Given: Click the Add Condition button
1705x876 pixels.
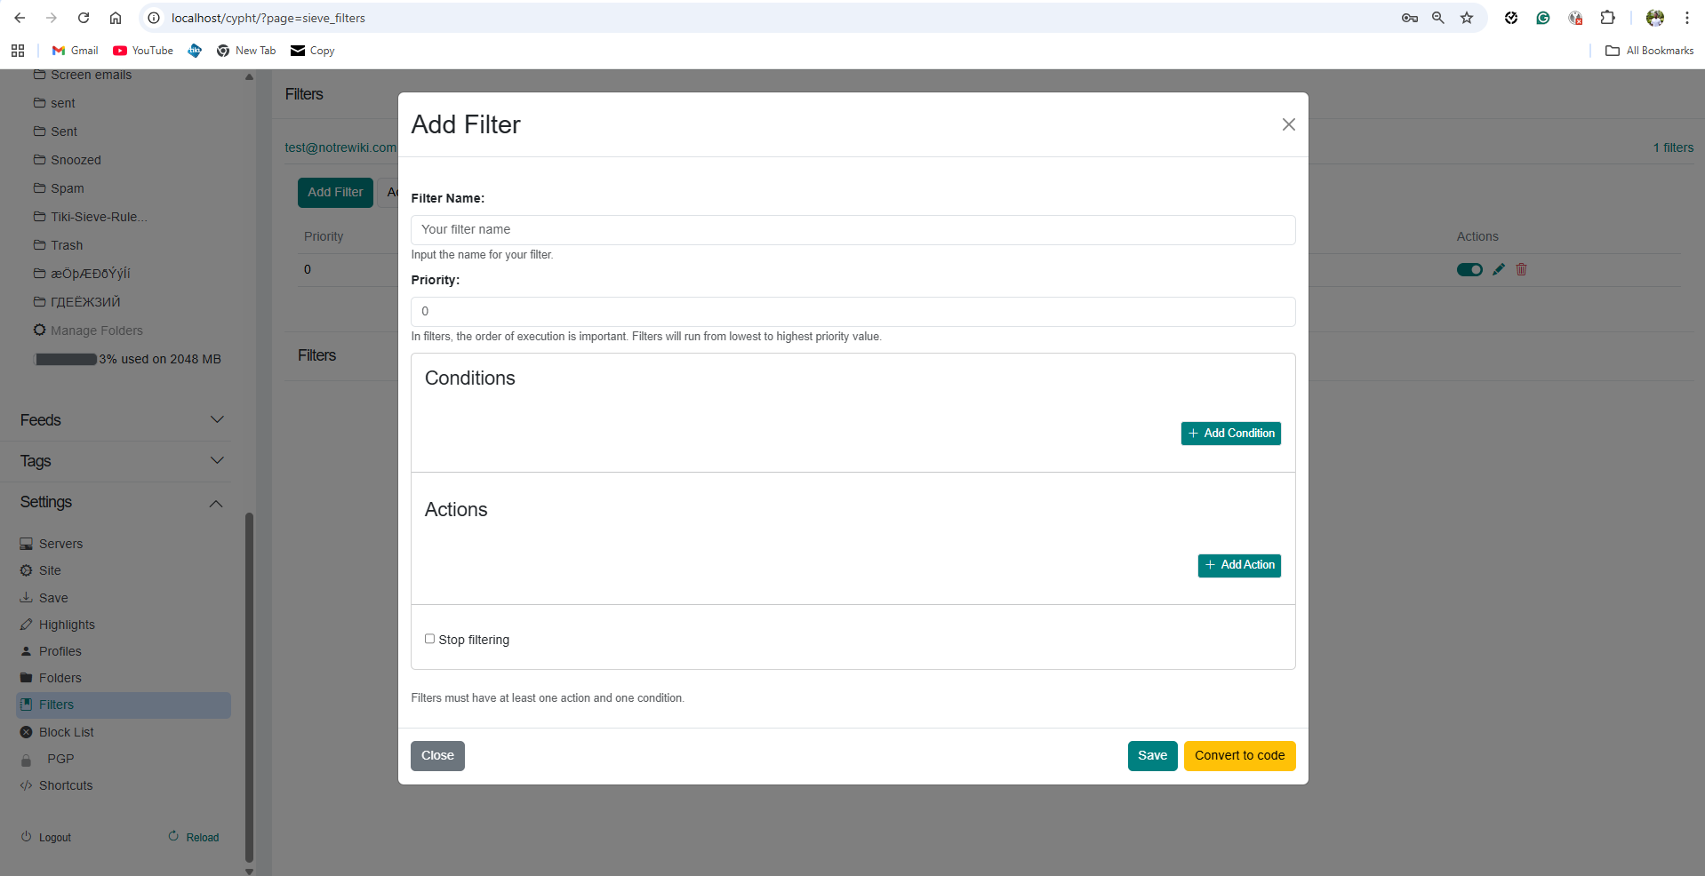Looking at the screenshot, I should (1230, 434).
